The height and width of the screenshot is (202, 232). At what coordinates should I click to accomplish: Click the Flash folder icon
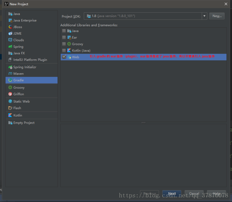(x=10, y=108)
